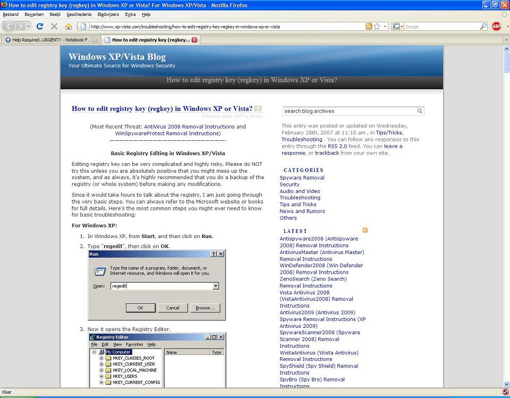Open ZenoSearch Removal Instructions link
510x398 pixels.
pyautogui.click(x=313, y=282)
